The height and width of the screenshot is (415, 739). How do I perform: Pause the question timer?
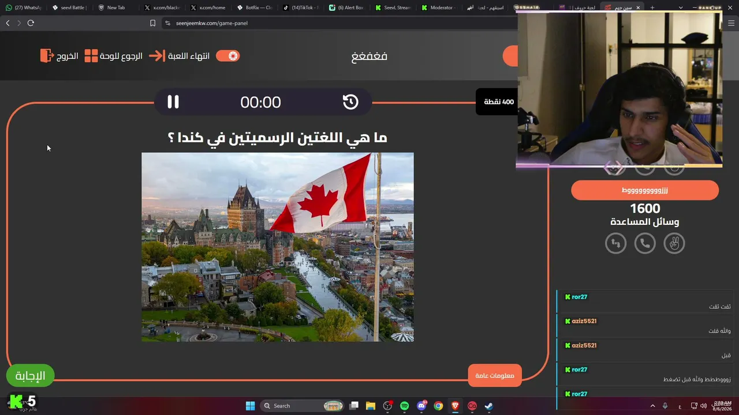pyautogui.click(x=173, y=102)
